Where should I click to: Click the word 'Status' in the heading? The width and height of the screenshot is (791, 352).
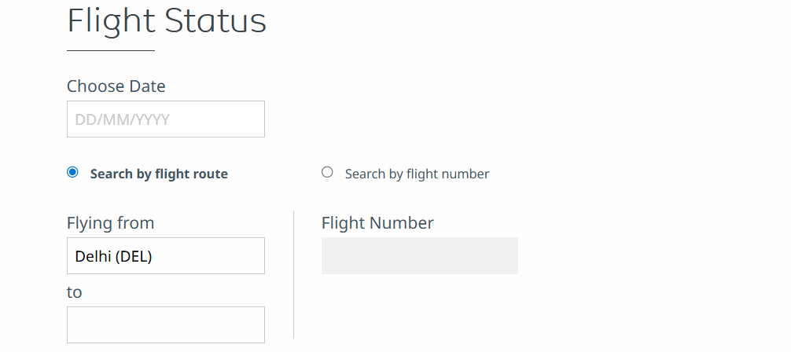(x=216, y=21)
